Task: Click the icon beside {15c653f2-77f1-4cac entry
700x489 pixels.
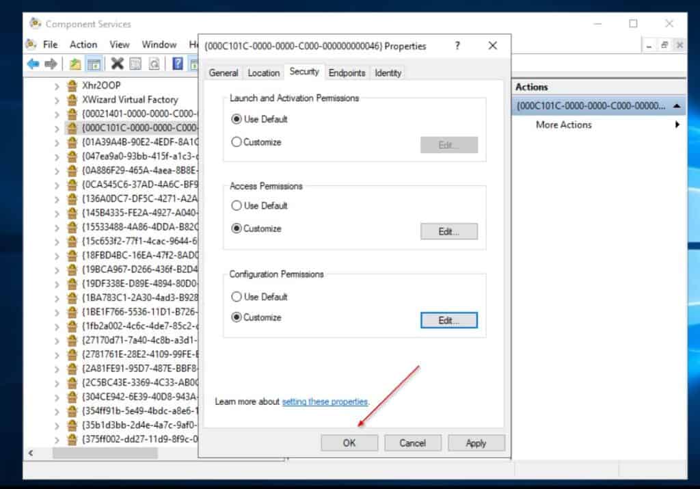Action: 72,241
